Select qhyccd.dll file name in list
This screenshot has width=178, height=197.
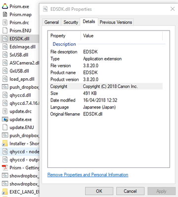click(20, 96)
